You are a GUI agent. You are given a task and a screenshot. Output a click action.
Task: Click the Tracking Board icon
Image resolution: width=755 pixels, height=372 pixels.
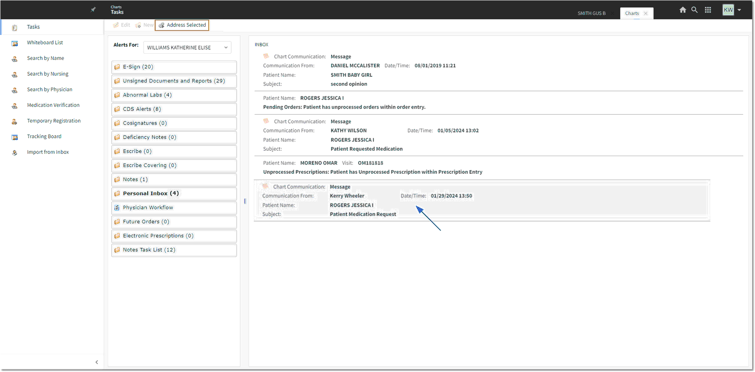click(15, 137)
